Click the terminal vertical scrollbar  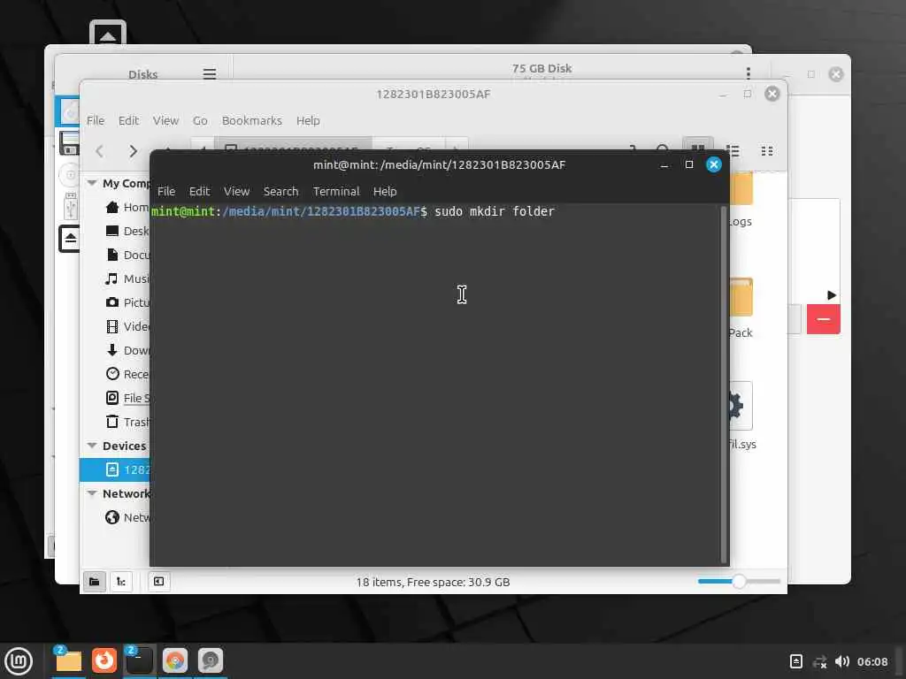pos(724,384)
